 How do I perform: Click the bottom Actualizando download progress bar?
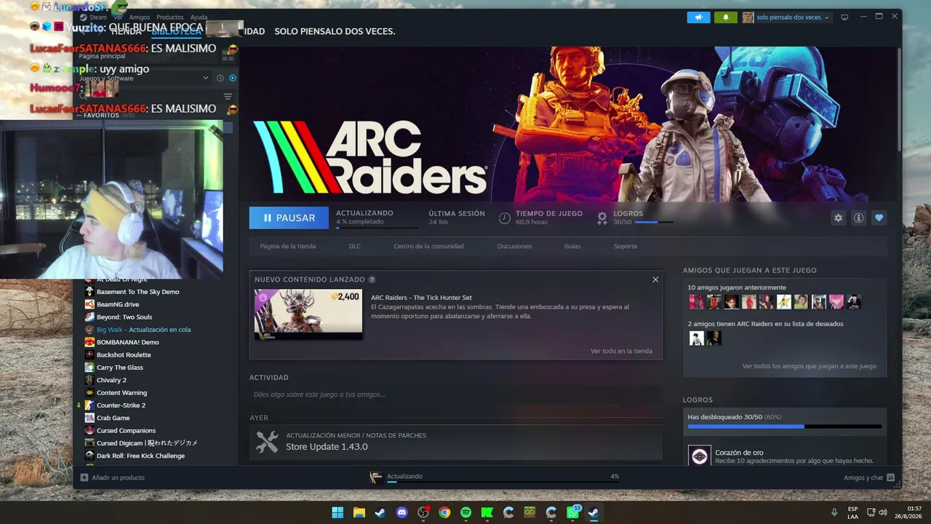(x=503, y=482)
